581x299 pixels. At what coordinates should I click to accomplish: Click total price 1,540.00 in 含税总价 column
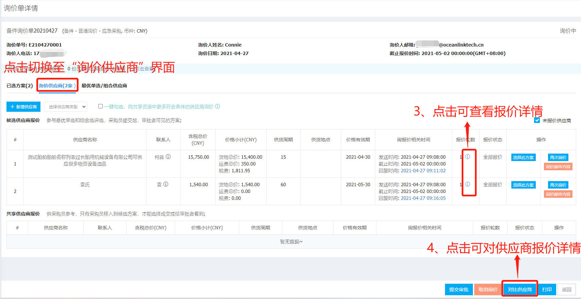(199, 184)
